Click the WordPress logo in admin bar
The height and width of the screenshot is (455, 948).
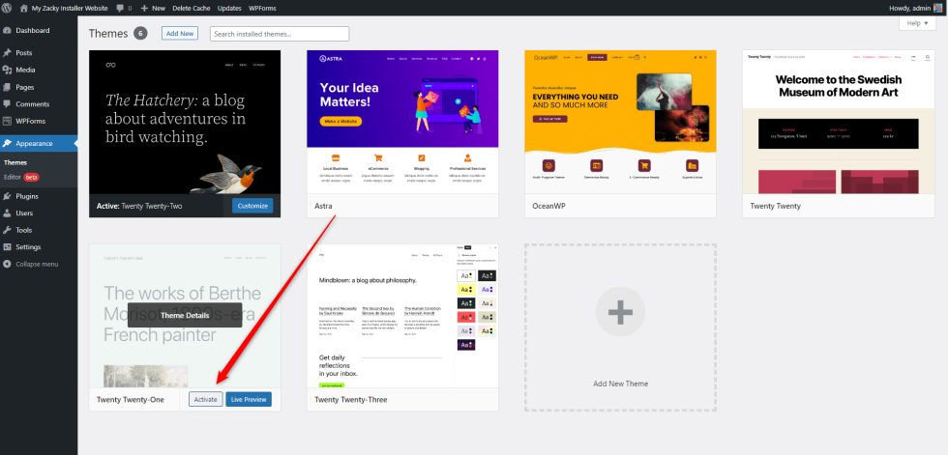[x=8, y=8]
